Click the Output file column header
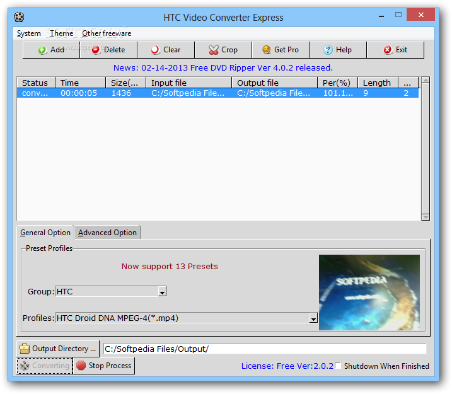The width and height of the screenshot is (452, 394). [x=275, y=83]
